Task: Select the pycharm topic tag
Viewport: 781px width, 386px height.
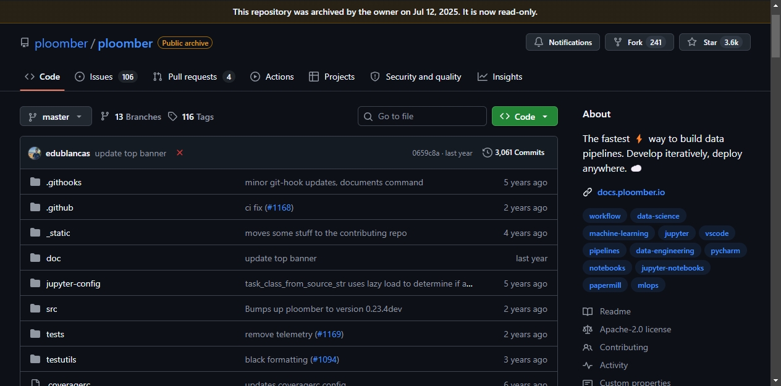Action: point(725,251)
